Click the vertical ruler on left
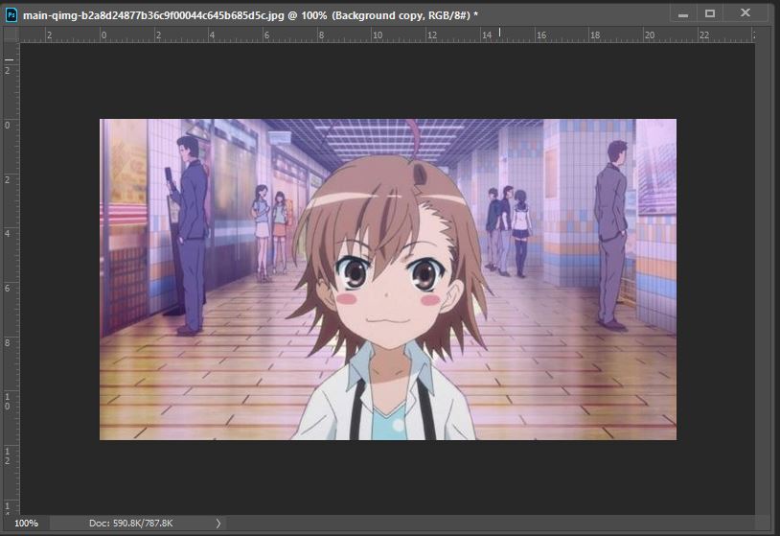780x536 pixels. 11,279
